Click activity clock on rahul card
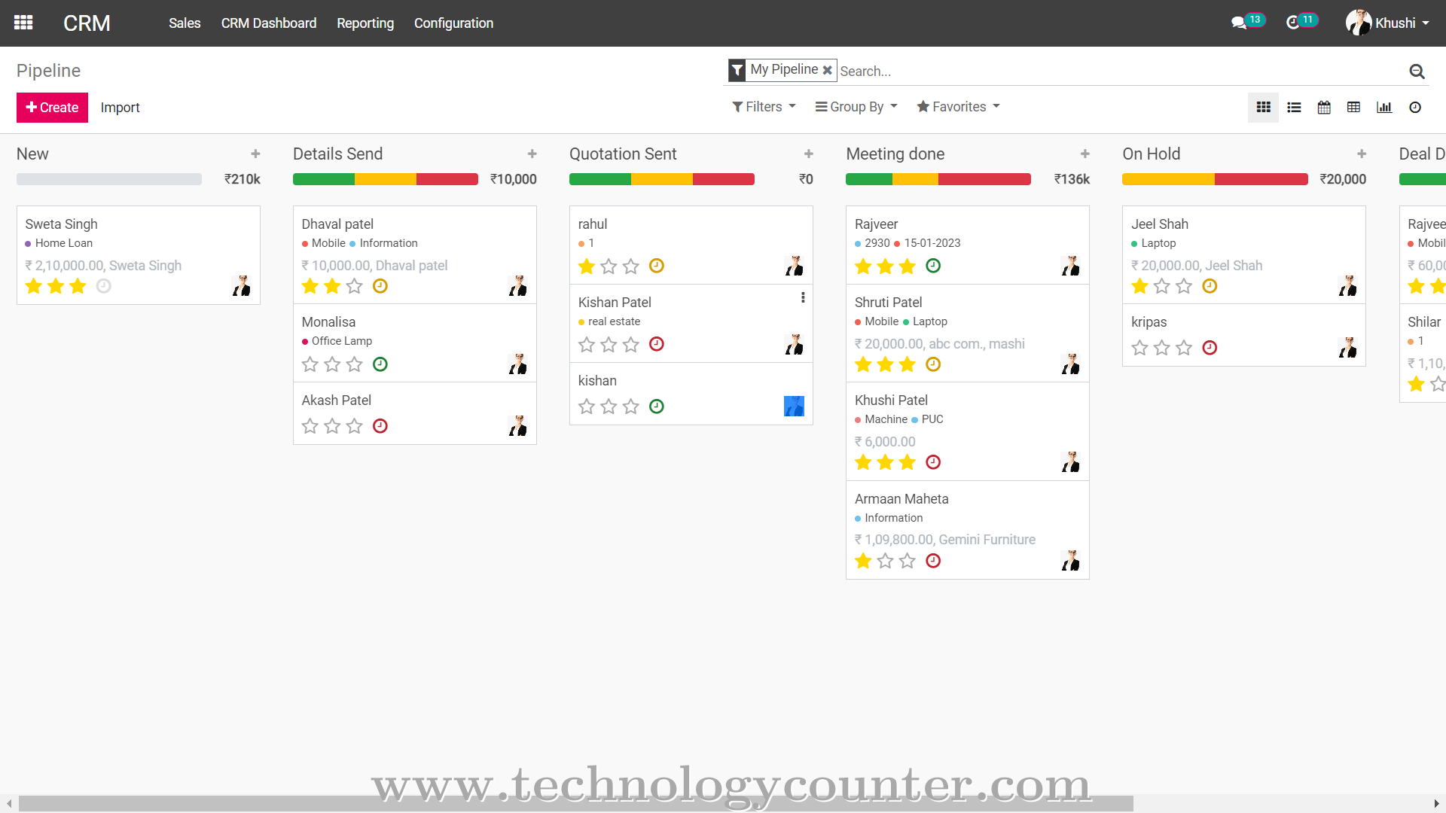 (x=657, y=266)
